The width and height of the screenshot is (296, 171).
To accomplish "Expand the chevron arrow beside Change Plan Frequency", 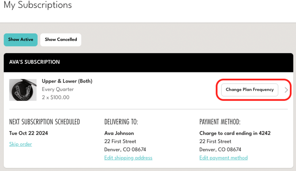I will [286, 90].
